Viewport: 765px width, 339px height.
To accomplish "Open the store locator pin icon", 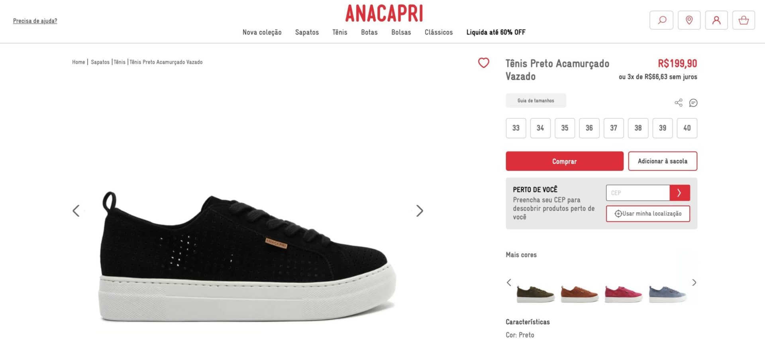I will click(689, 20).
